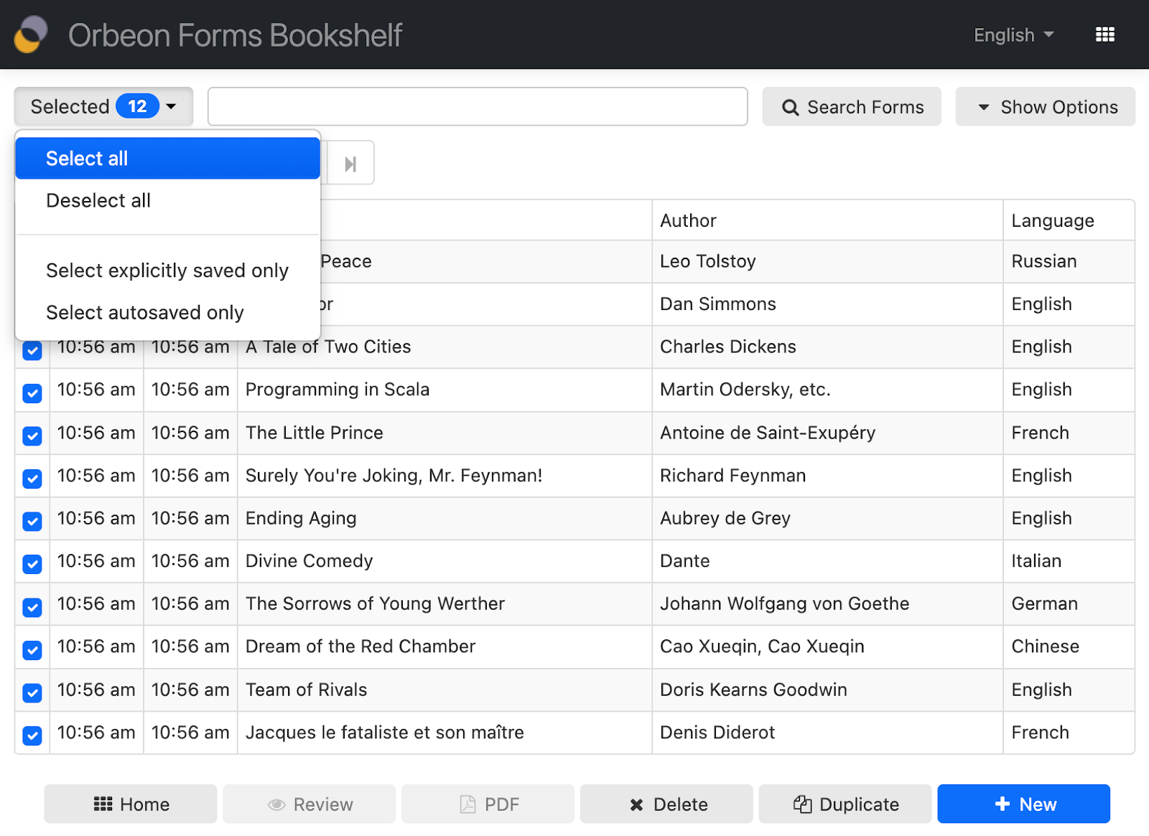Viewport: 1149px width, 836px height.
Task: Click the PDF document button
Action: [x=488, y=804]
